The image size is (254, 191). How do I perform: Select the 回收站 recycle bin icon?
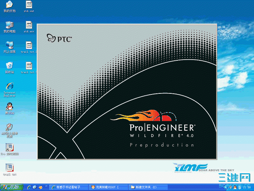pyautogui.click(x=10, y=68)
